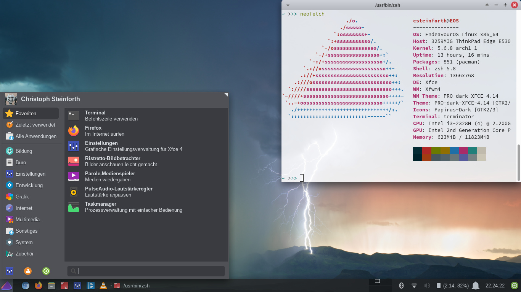The width and height of the screenshot is (521, 292).
Task: Launch Firefox from the Favoriten list
Action: tap(146, 131)
